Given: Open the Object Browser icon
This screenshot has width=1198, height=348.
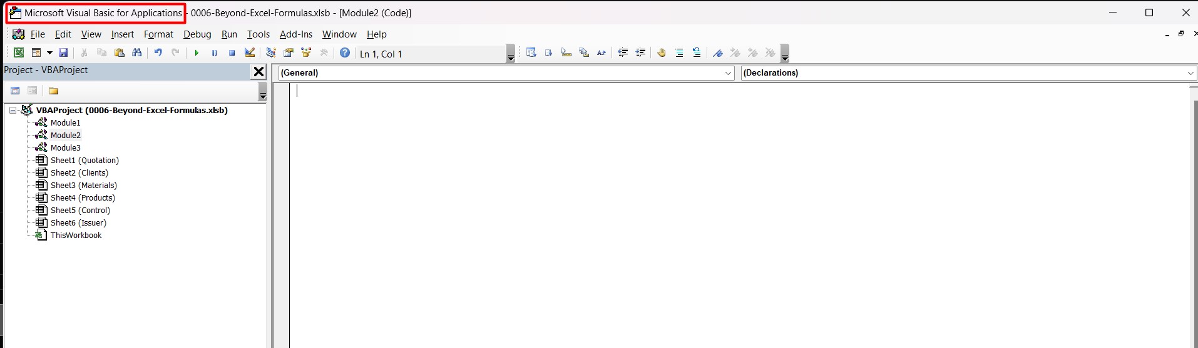Looking at the screenshot, I should (306, 53).
